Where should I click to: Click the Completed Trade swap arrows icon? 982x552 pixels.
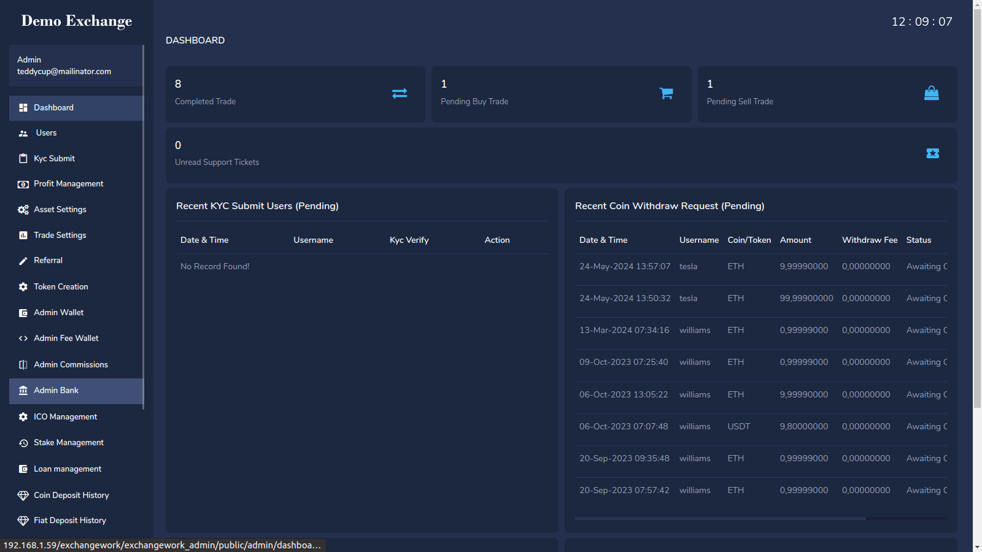tap(400, 93)
